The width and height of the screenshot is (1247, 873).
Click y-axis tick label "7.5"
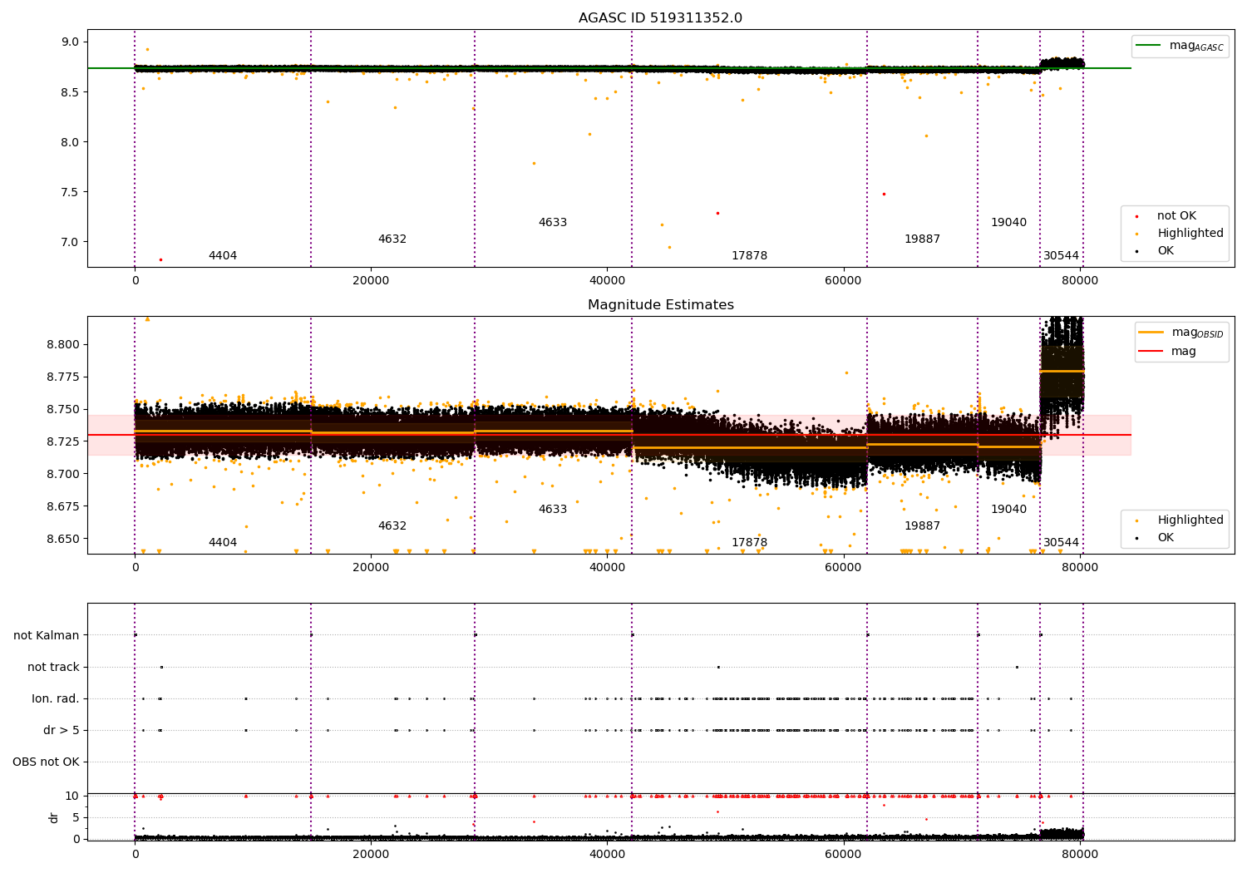tap(70, 192)
